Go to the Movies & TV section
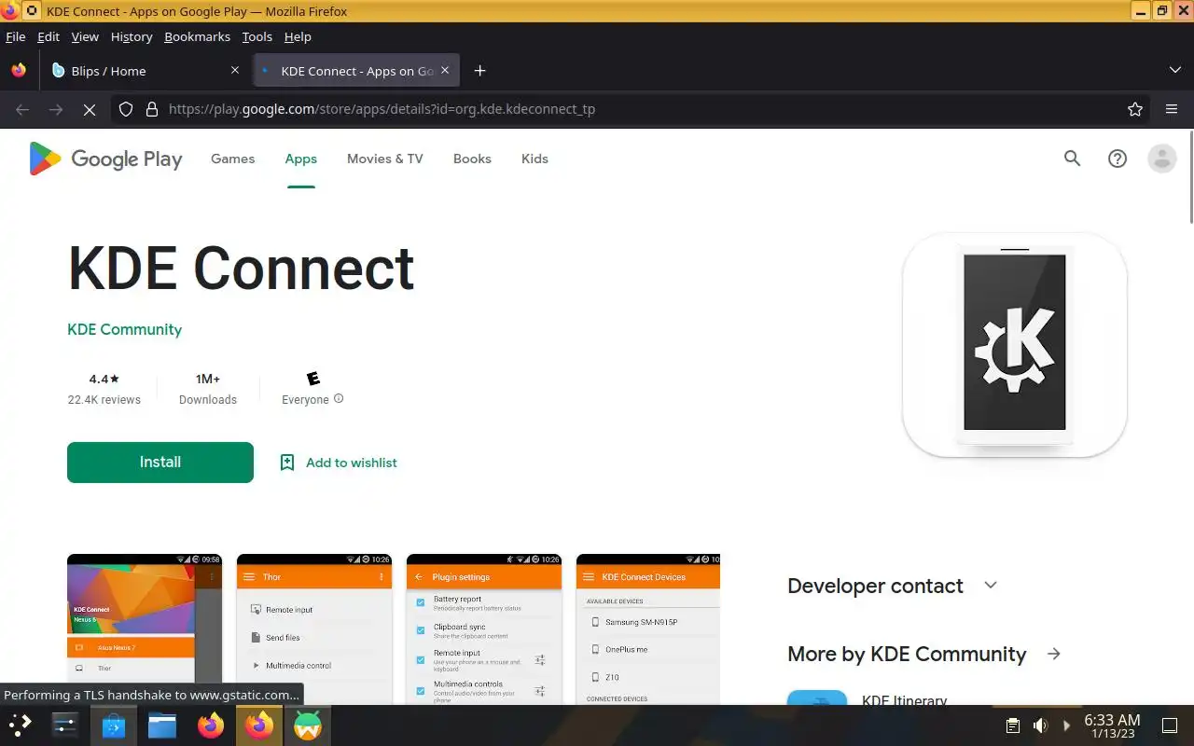Viewport: 1194px width, 746px height. coord(385,159)
